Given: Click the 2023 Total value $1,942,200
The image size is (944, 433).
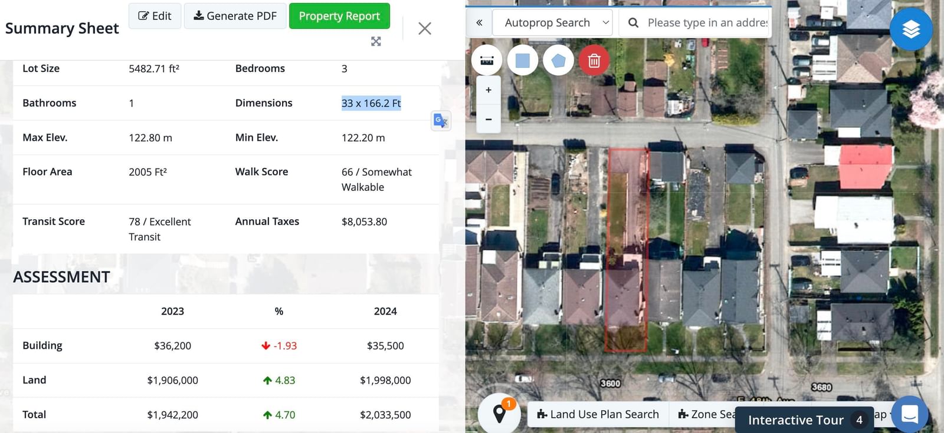Looking at the screenshot, I should (173, 415).
